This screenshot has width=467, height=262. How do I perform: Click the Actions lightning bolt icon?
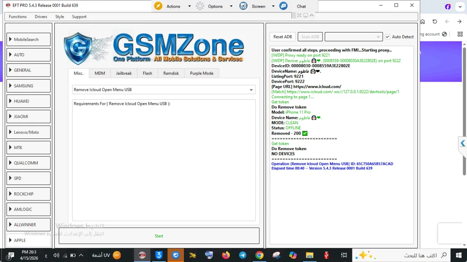tap(158, 6)
